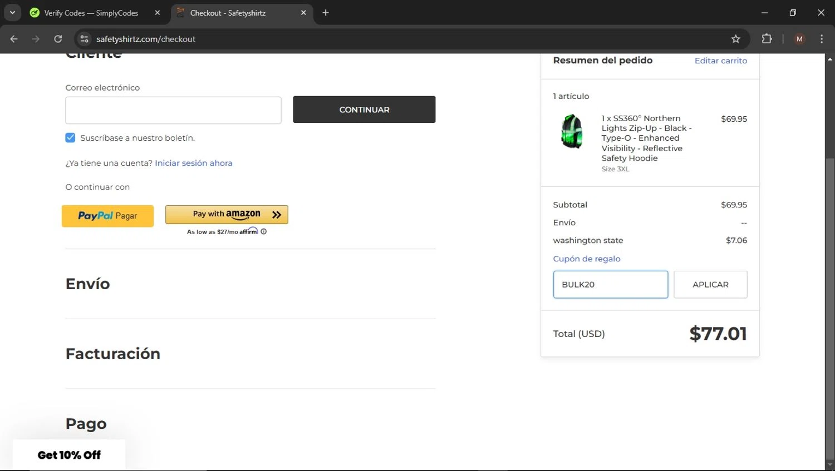835x471 pixels.
Task: Minimize the browser window
Action: (764, 13)
